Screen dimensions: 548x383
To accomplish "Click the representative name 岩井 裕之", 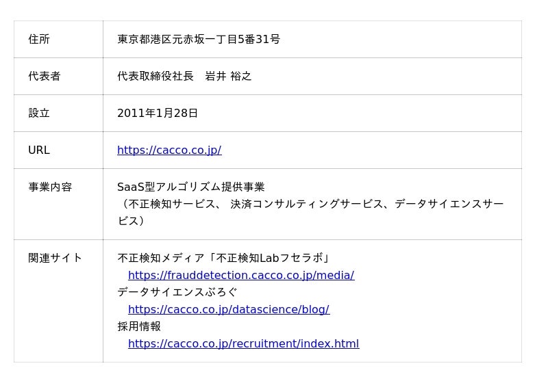I will pos(229,77).
